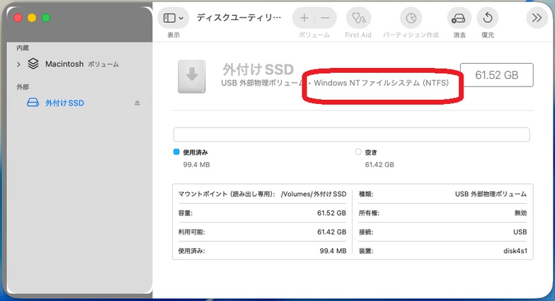The width and height of the screenshot is (555, 301).
Task: Close the Disk Utility window
Action: click(18, 17)
